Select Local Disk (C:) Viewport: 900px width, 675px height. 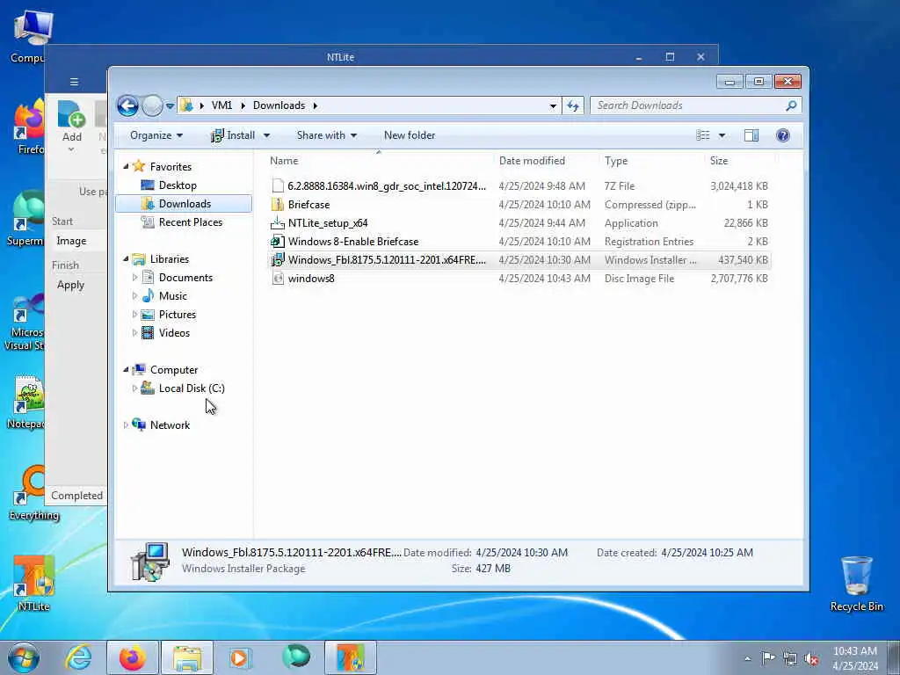191,388
